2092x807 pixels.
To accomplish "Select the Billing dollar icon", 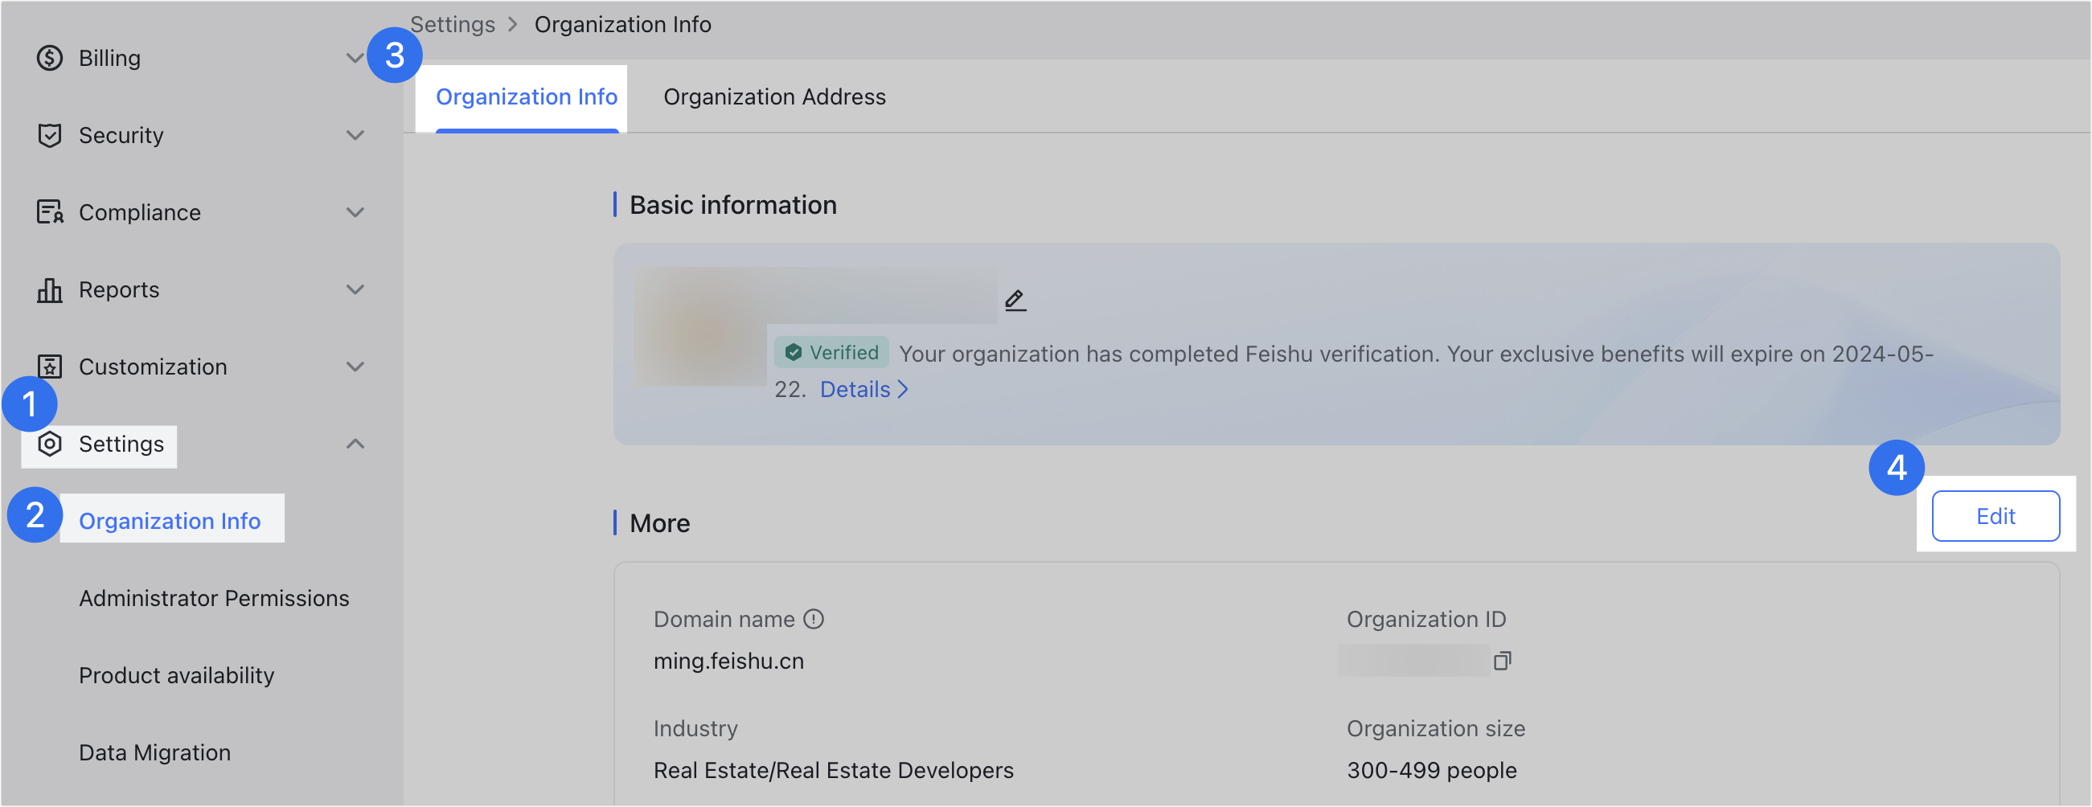I will click(x=50, y=58).
